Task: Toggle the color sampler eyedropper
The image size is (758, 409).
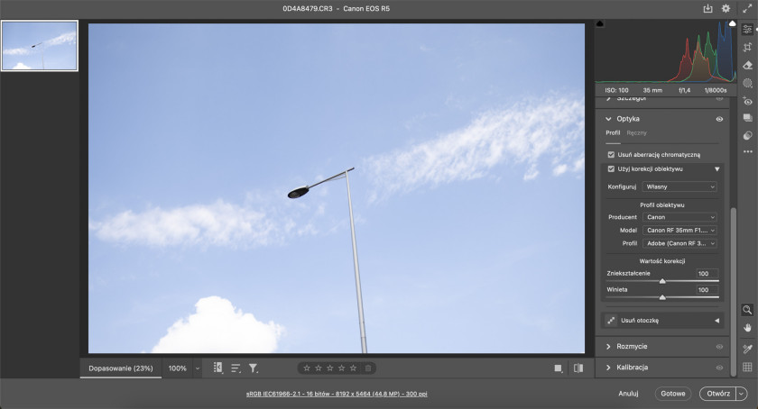Action: click(747, 349)
